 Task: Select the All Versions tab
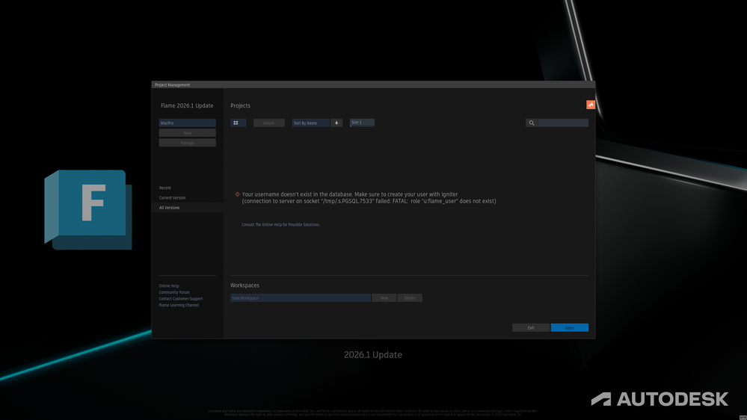tap(169, 208)
